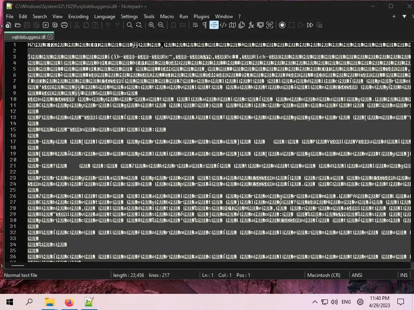Viewport: 414px width, 310px height.
Task: Click the Run Macro Multiple Times icon
Action: [x=310, y=25]
